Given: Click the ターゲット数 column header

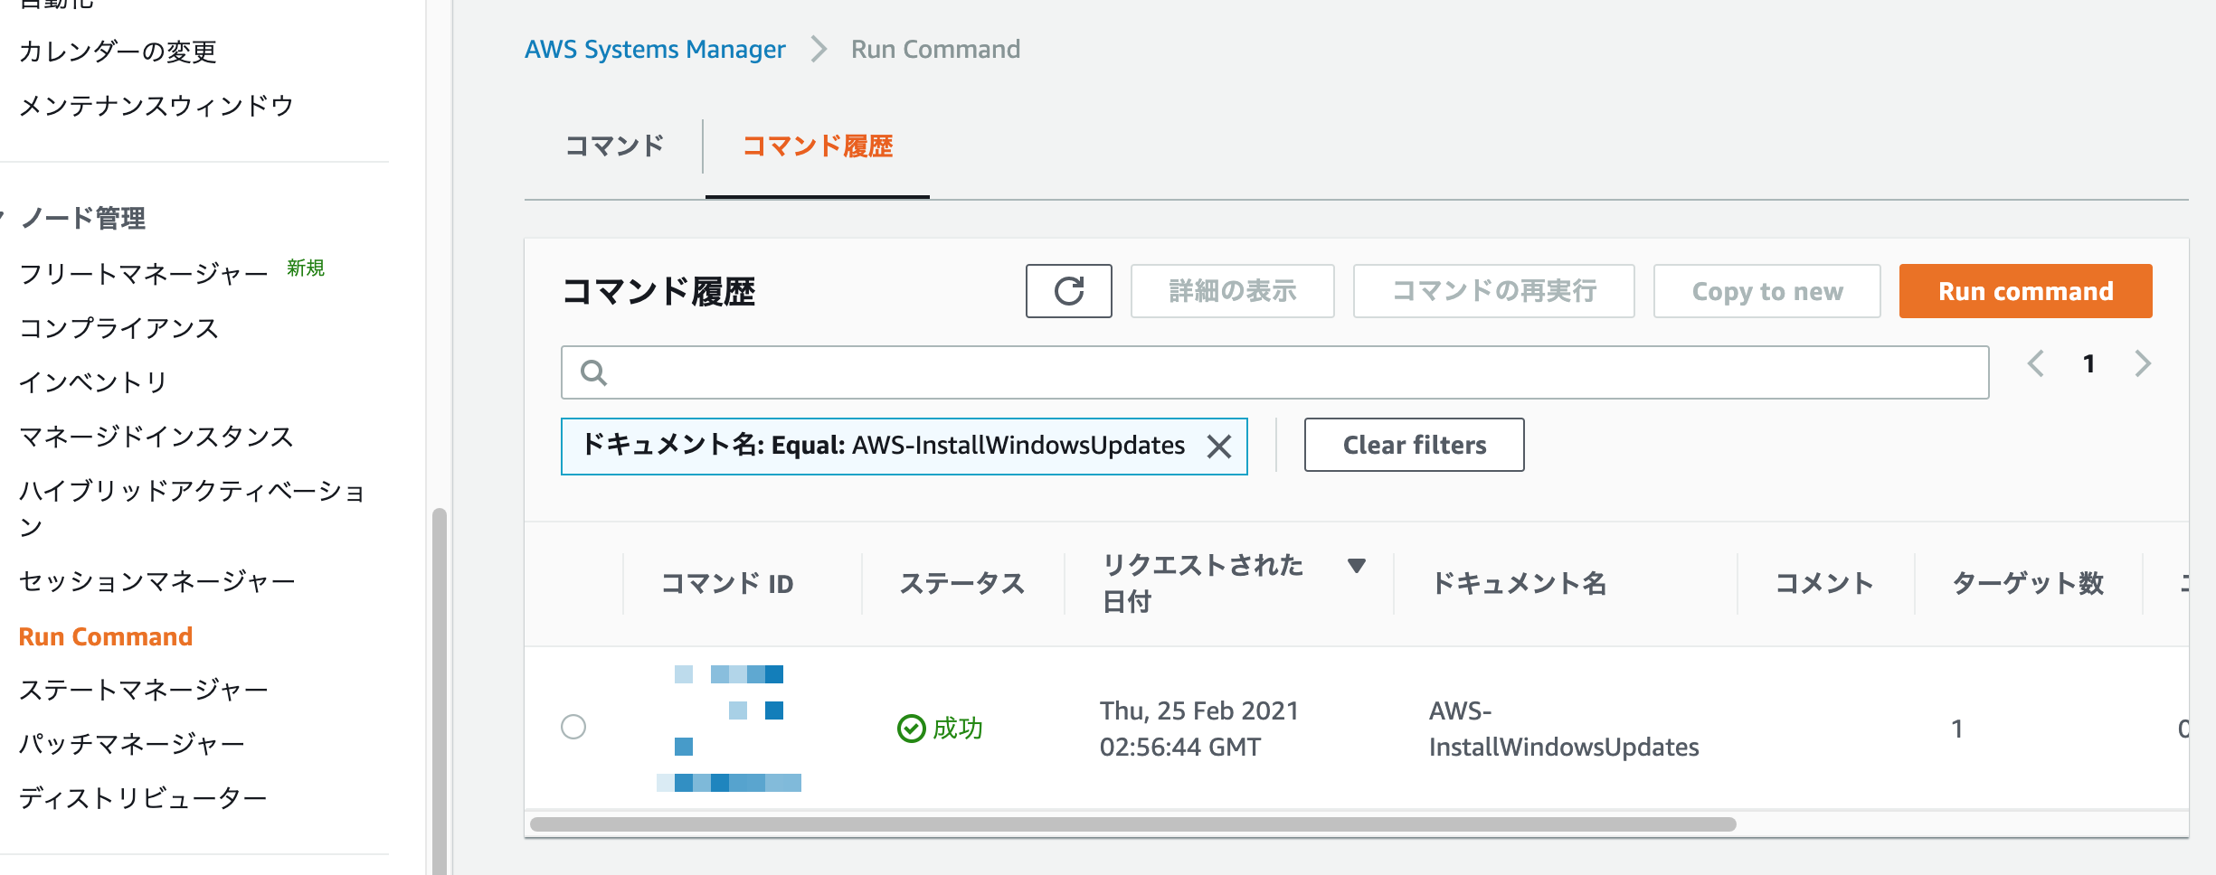Looking at the screenshot, I should [x=2028, y=584].
